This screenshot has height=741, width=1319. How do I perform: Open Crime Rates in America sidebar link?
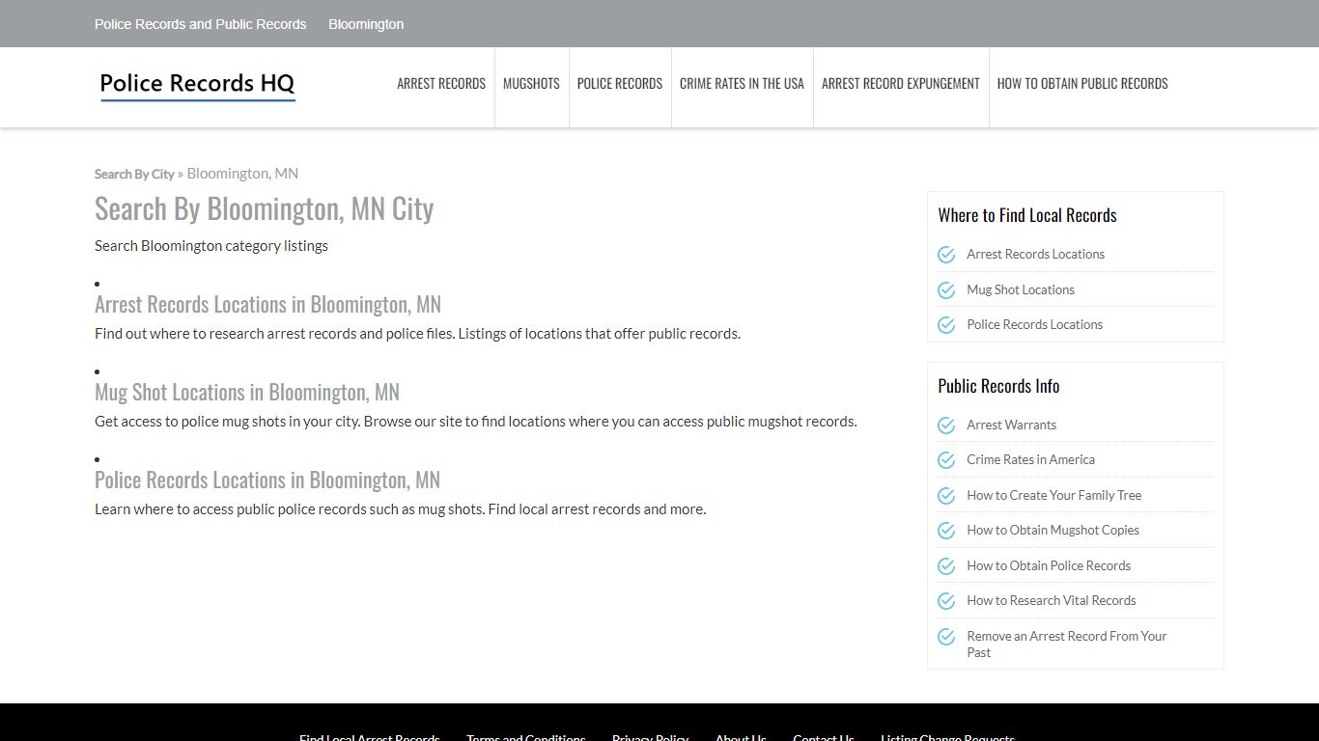(x=1030, y=460)
